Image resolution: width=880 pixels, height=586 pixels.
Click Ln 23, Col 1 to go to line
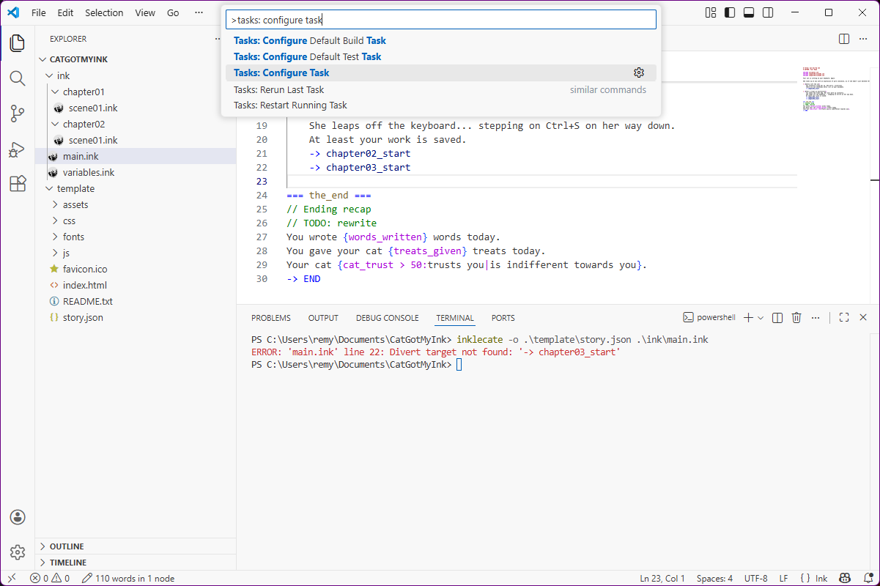(662, 578)
